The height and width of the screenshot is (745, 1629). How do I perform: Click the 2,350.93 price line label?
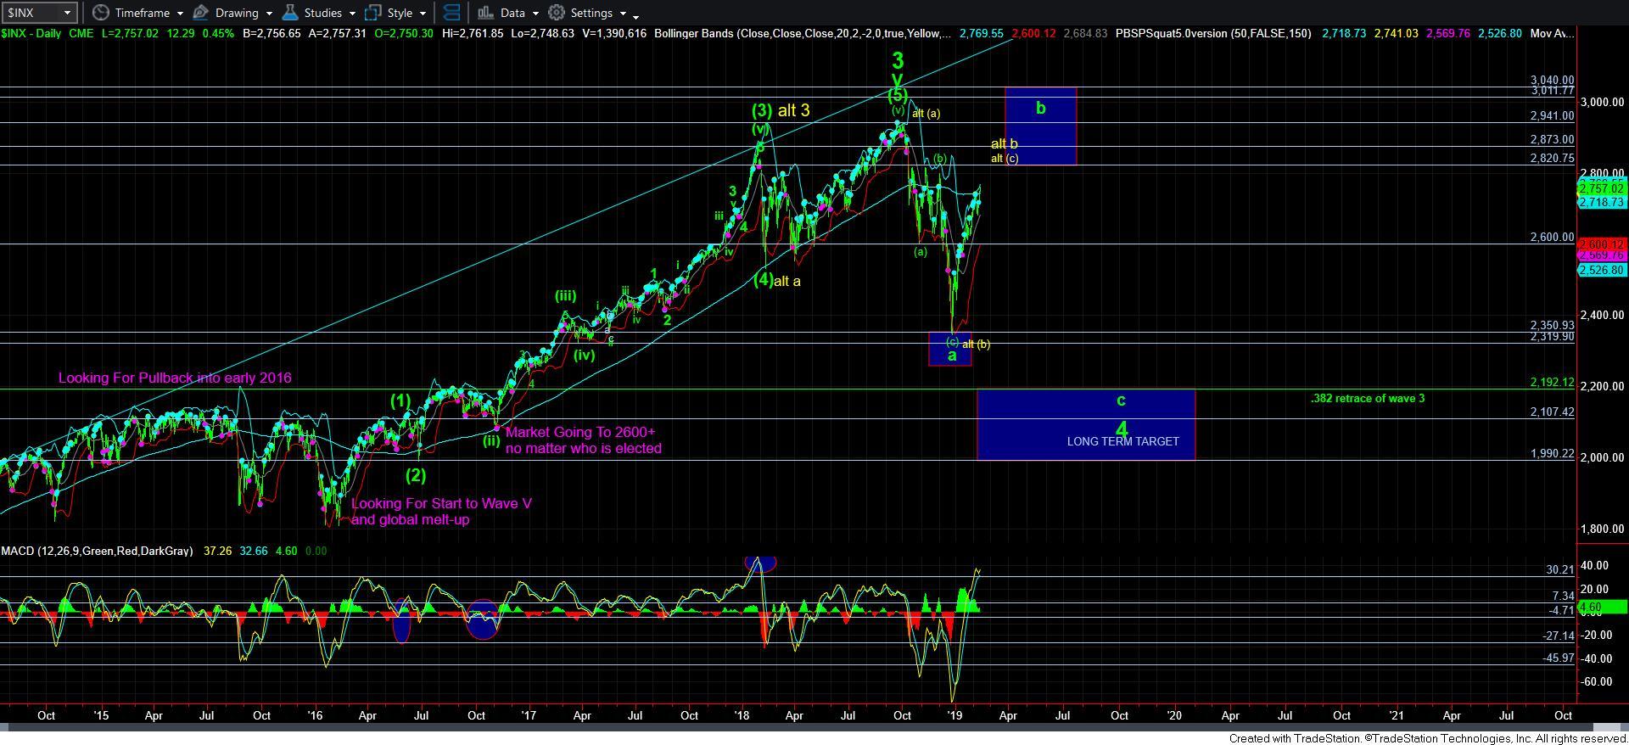coord(1553,325)
